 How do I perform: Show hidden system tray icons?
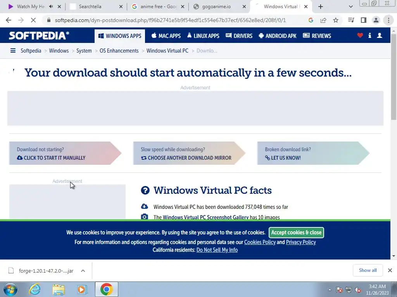[x=330, y=290]
